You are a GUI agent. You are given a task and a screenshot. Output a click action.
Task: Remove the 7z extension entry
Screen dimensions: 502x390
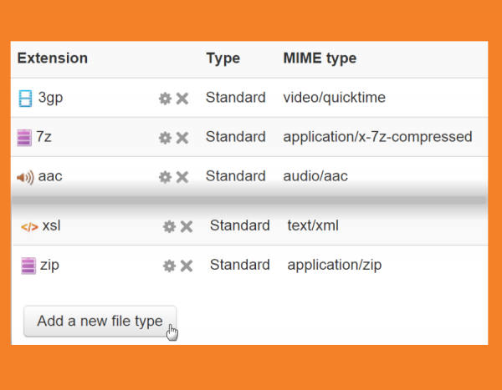tap(182, 138)
